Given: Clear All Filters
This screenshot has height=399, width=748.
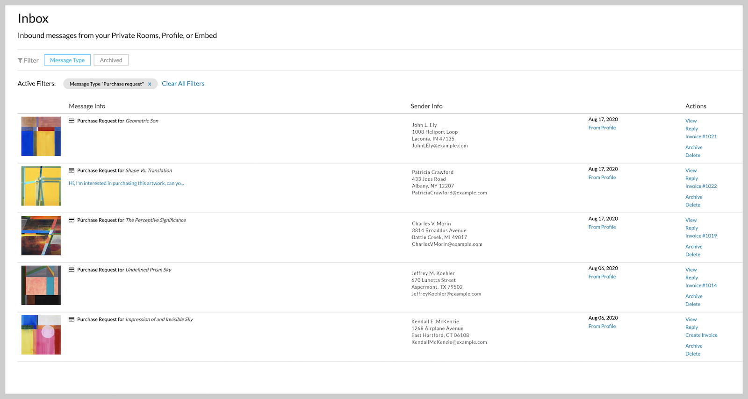Looking at the screenshot, I should (183, 84).
